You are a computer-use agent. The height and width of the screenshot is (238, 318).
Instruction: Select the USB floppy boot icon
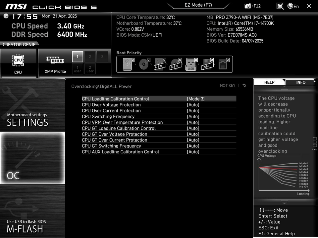point(207,64)
